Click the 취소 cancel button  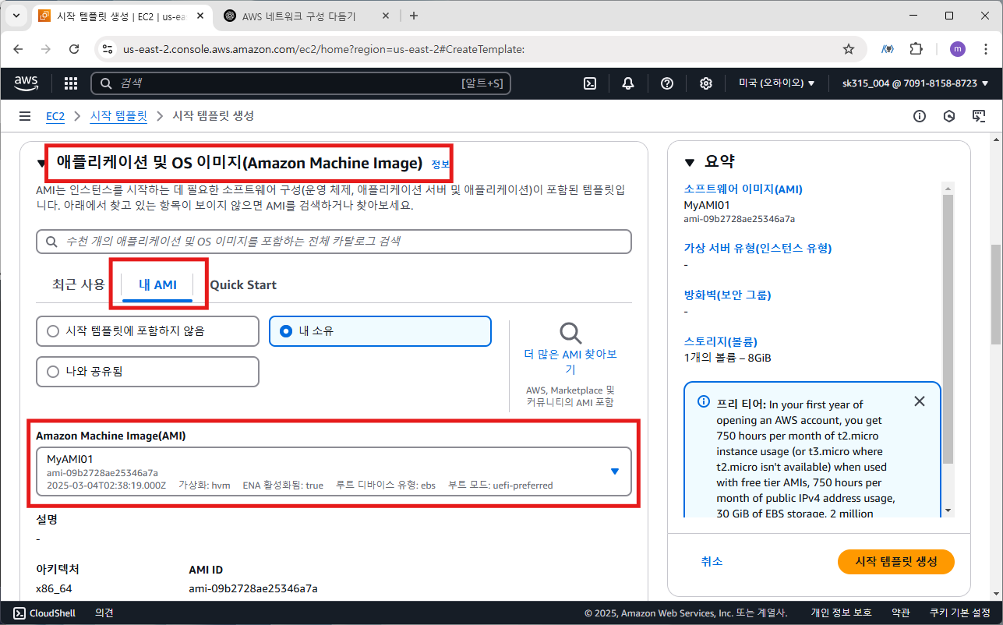[x=712, y=561]
